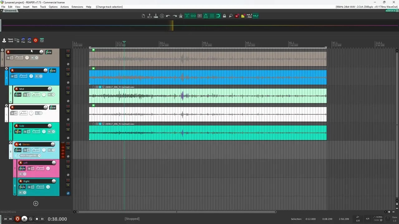Click the redo arrow in the toolbar
Image resolution: width=399 pixels, height=224 pixels.
175,16
